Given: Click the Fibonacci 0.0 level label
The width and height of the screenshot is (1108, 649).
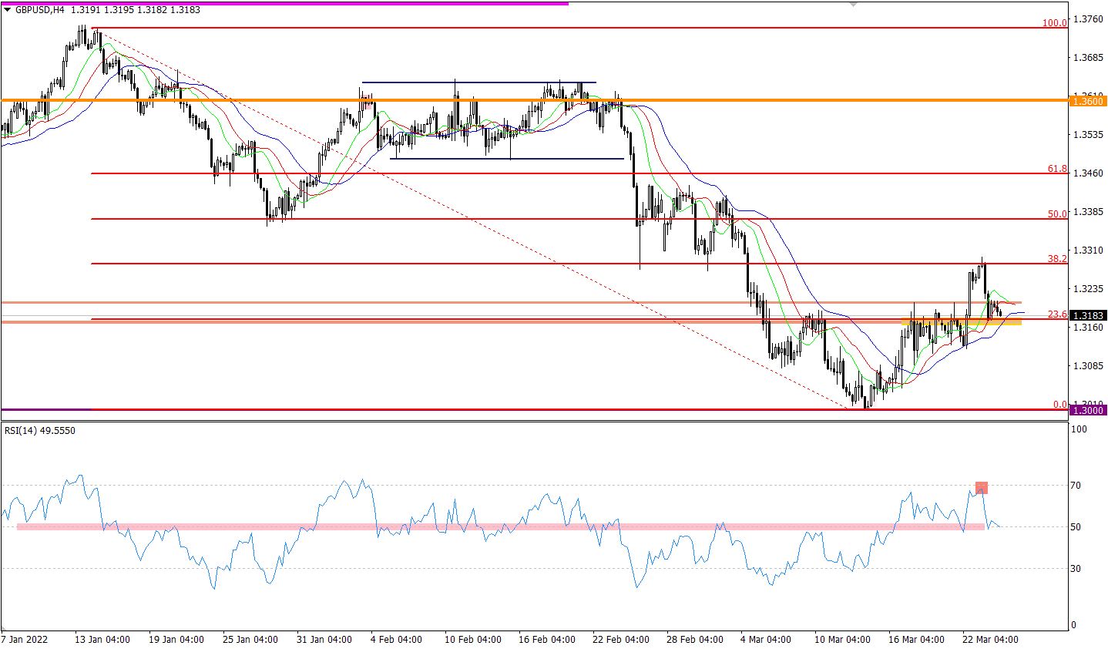Looking at the screenshot, I should (x=1060, y=404).
